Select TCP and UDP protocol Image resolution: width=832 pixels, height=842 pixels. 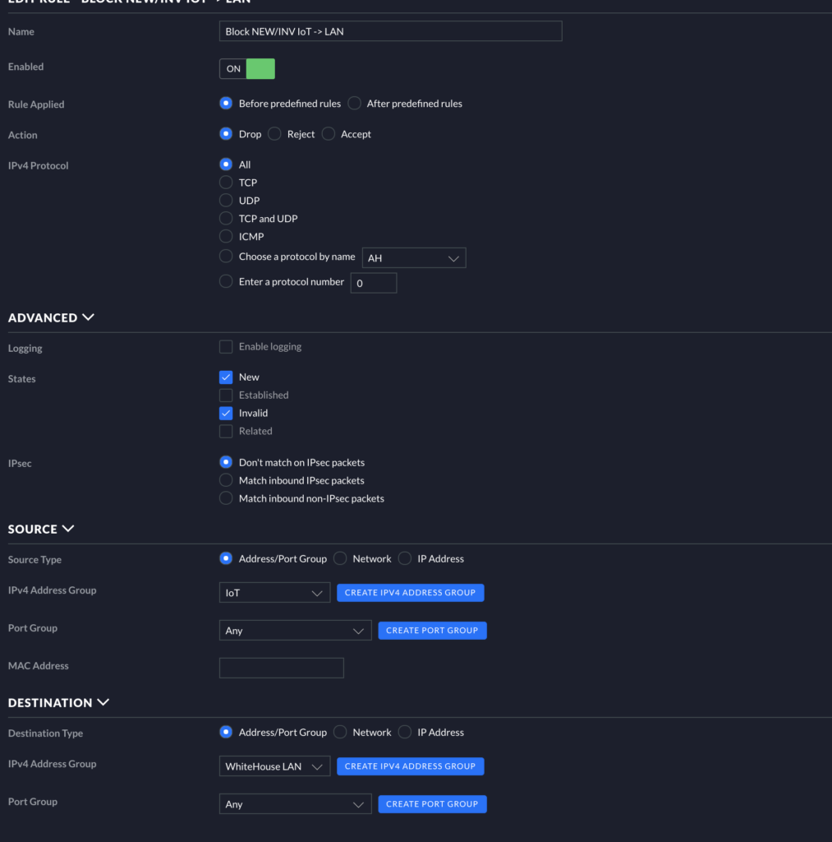(x=226, y=219)
